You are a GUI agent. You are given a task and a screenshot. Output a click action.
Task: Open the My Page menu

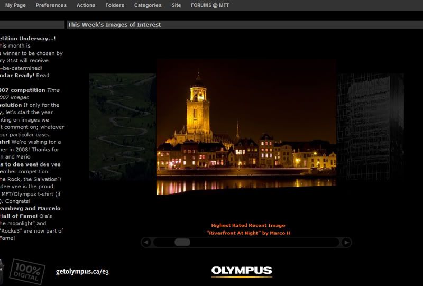(x=15, y=5)
